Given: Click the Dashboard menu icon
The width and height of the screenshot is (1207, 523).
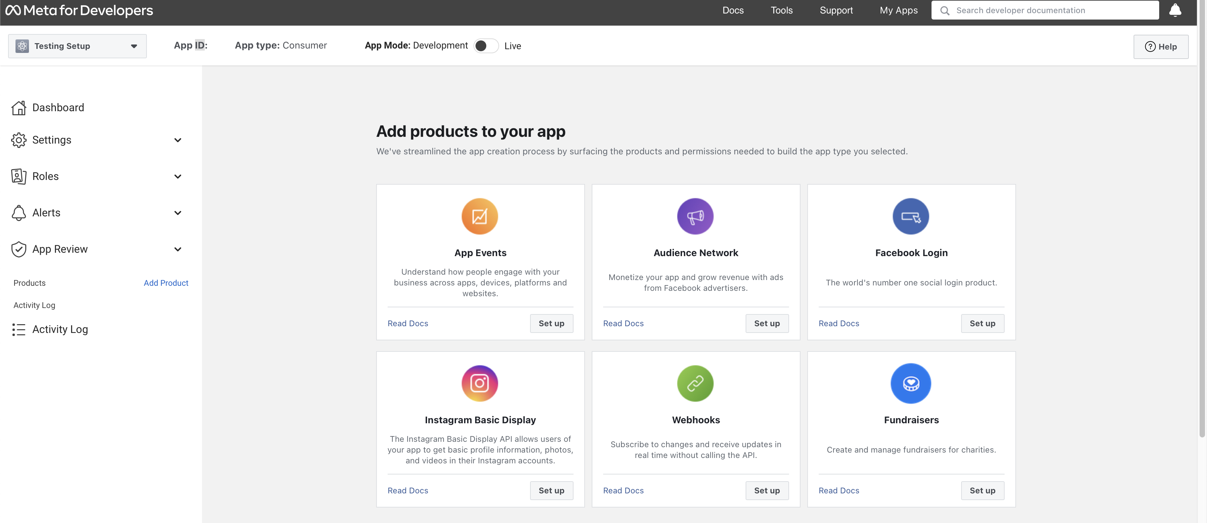Looking at the screenshot, I should 19,108.
